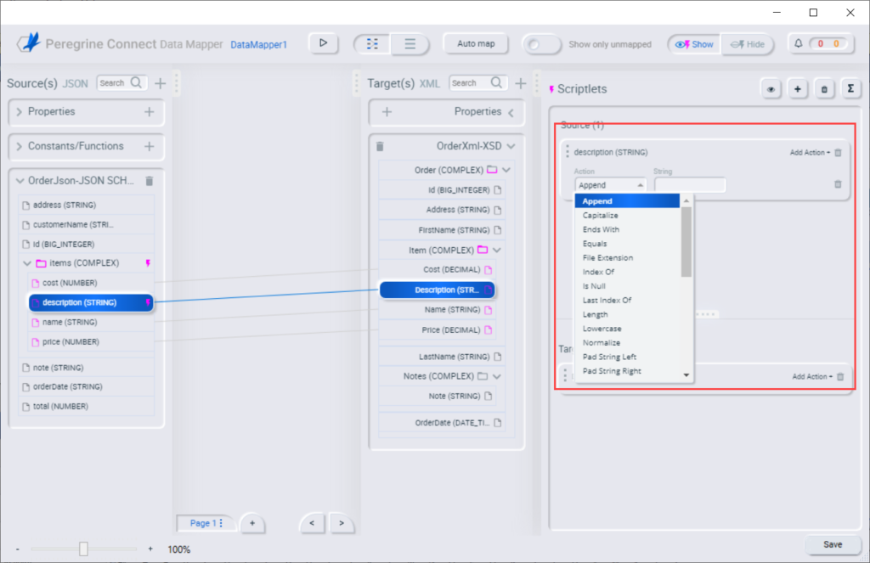Image resolution: width=870 pixels, height=563 pixels.
Task: Click the Auto map button
Action: [476, 43]
